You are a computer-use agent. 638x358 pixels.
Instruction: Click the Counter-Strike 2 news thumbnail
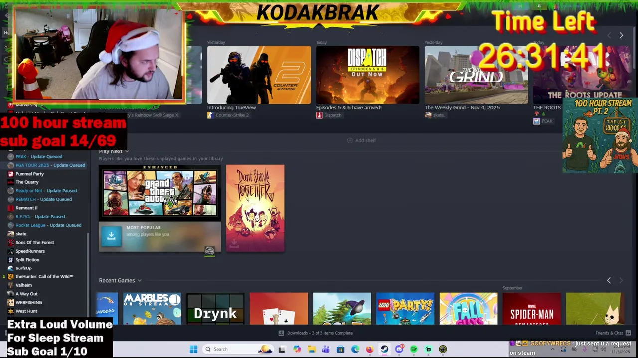[x=259, y=75]
